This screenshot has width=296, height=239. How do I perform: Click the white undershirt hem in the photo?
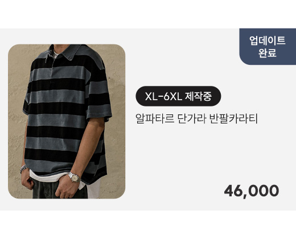[x=47, y=176]
